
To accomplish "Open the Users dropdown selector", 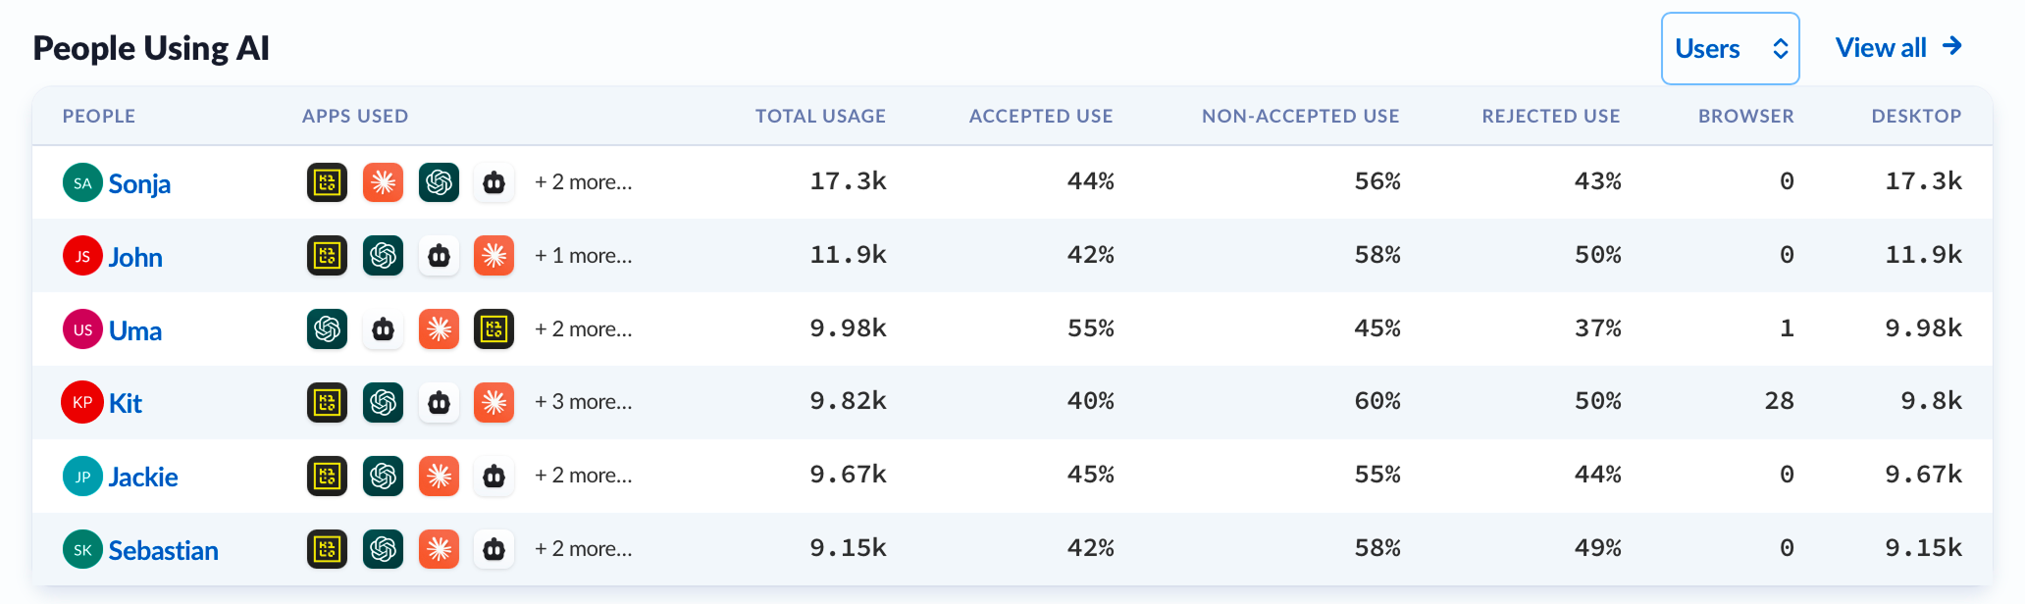I will click(x=1730, y=48).
